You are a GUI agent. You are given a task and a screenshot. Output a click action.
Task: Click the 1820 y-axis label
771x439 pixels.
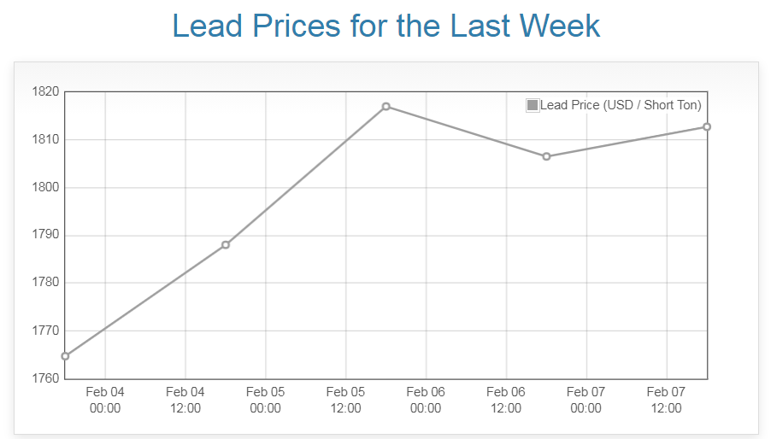(x=44, y=91)
